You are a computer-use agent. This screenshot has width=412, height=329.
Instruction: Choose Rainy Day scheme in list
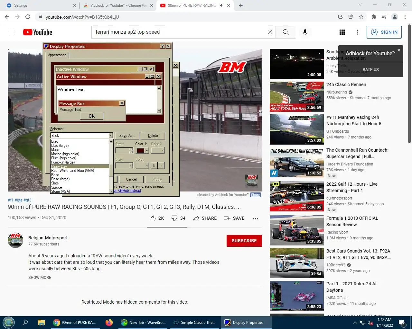pyautogui.click(x=80, y=166)
